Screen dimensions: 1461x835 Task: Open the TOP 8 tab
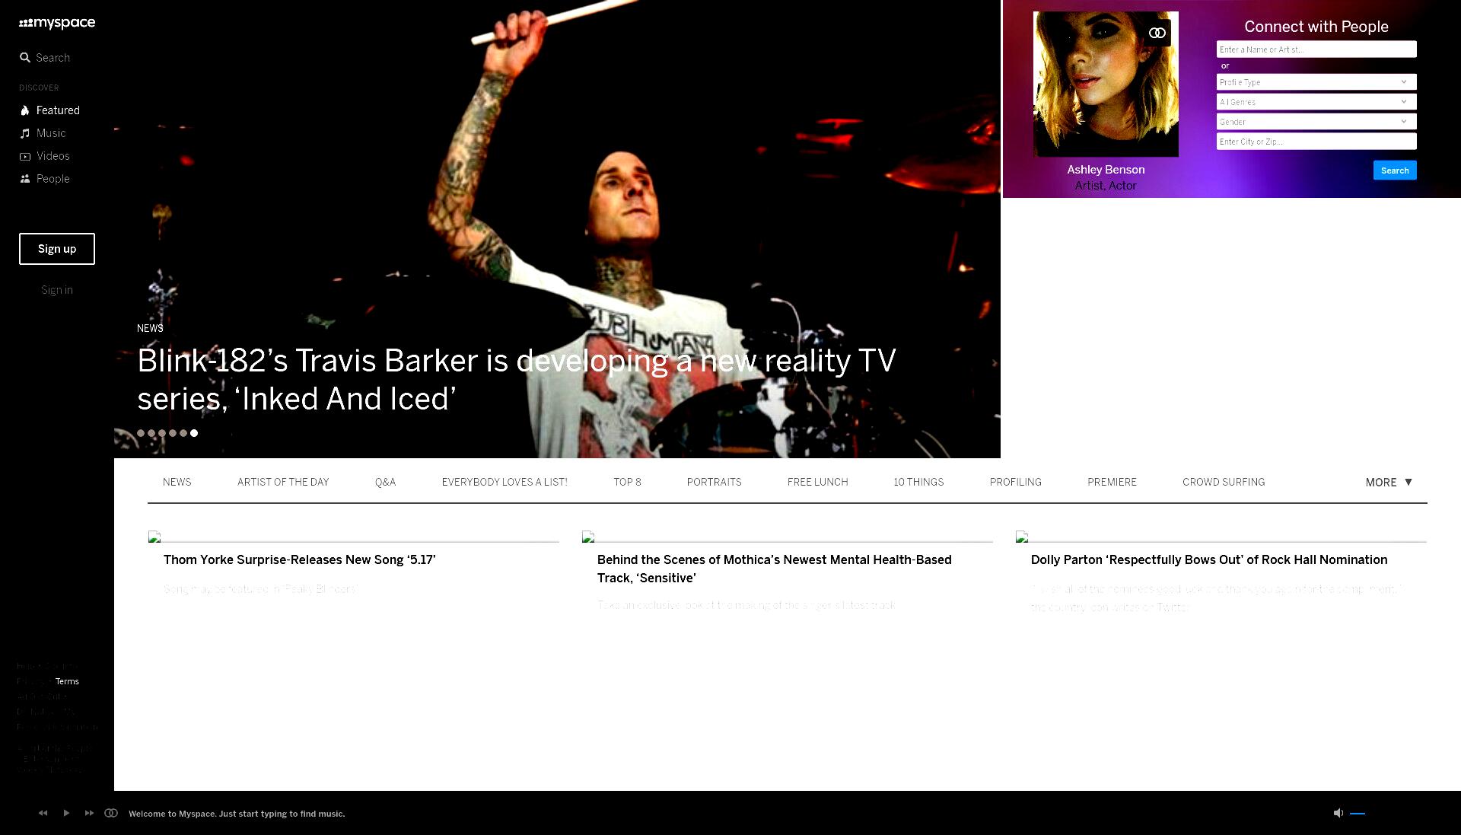point(627,483)
